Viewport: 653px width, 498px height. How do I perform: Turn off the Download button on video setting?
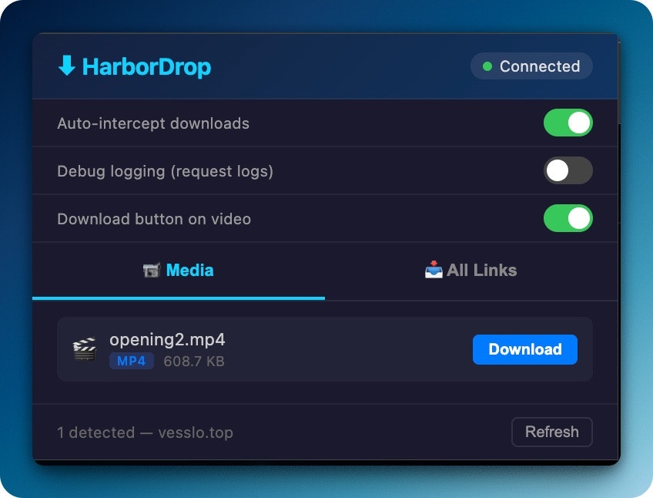click(x=568, y=218)
